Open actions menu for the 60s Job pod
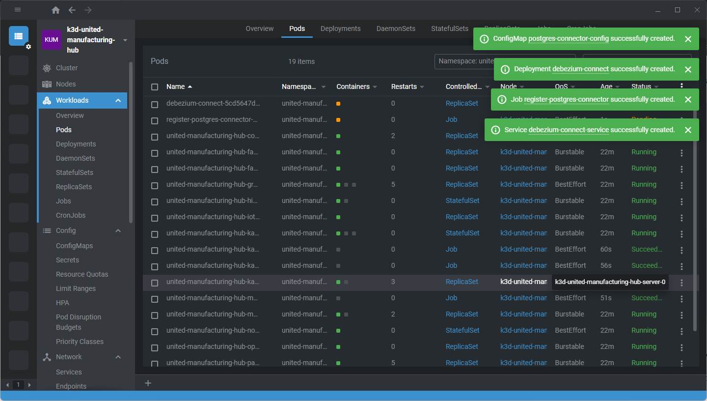 tap(681, 250)
